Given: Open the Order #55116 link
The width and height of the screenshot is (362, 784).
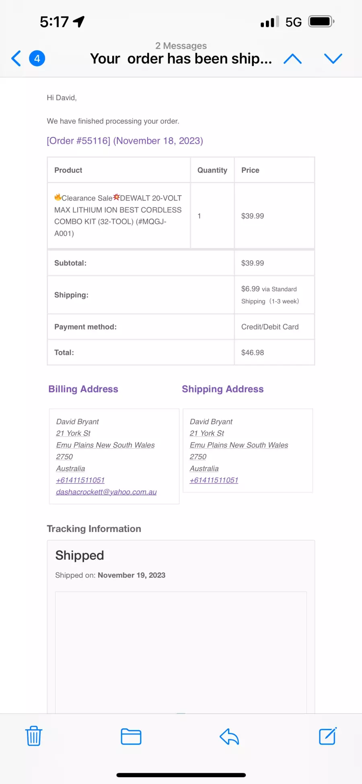Looking at the screenshot, I should [125, 141].
